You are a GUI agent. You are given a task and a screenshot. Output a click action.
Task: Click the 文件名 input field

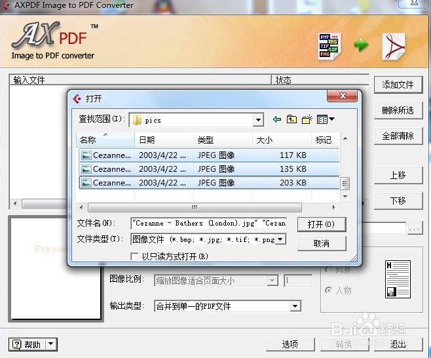pos(209,223)
